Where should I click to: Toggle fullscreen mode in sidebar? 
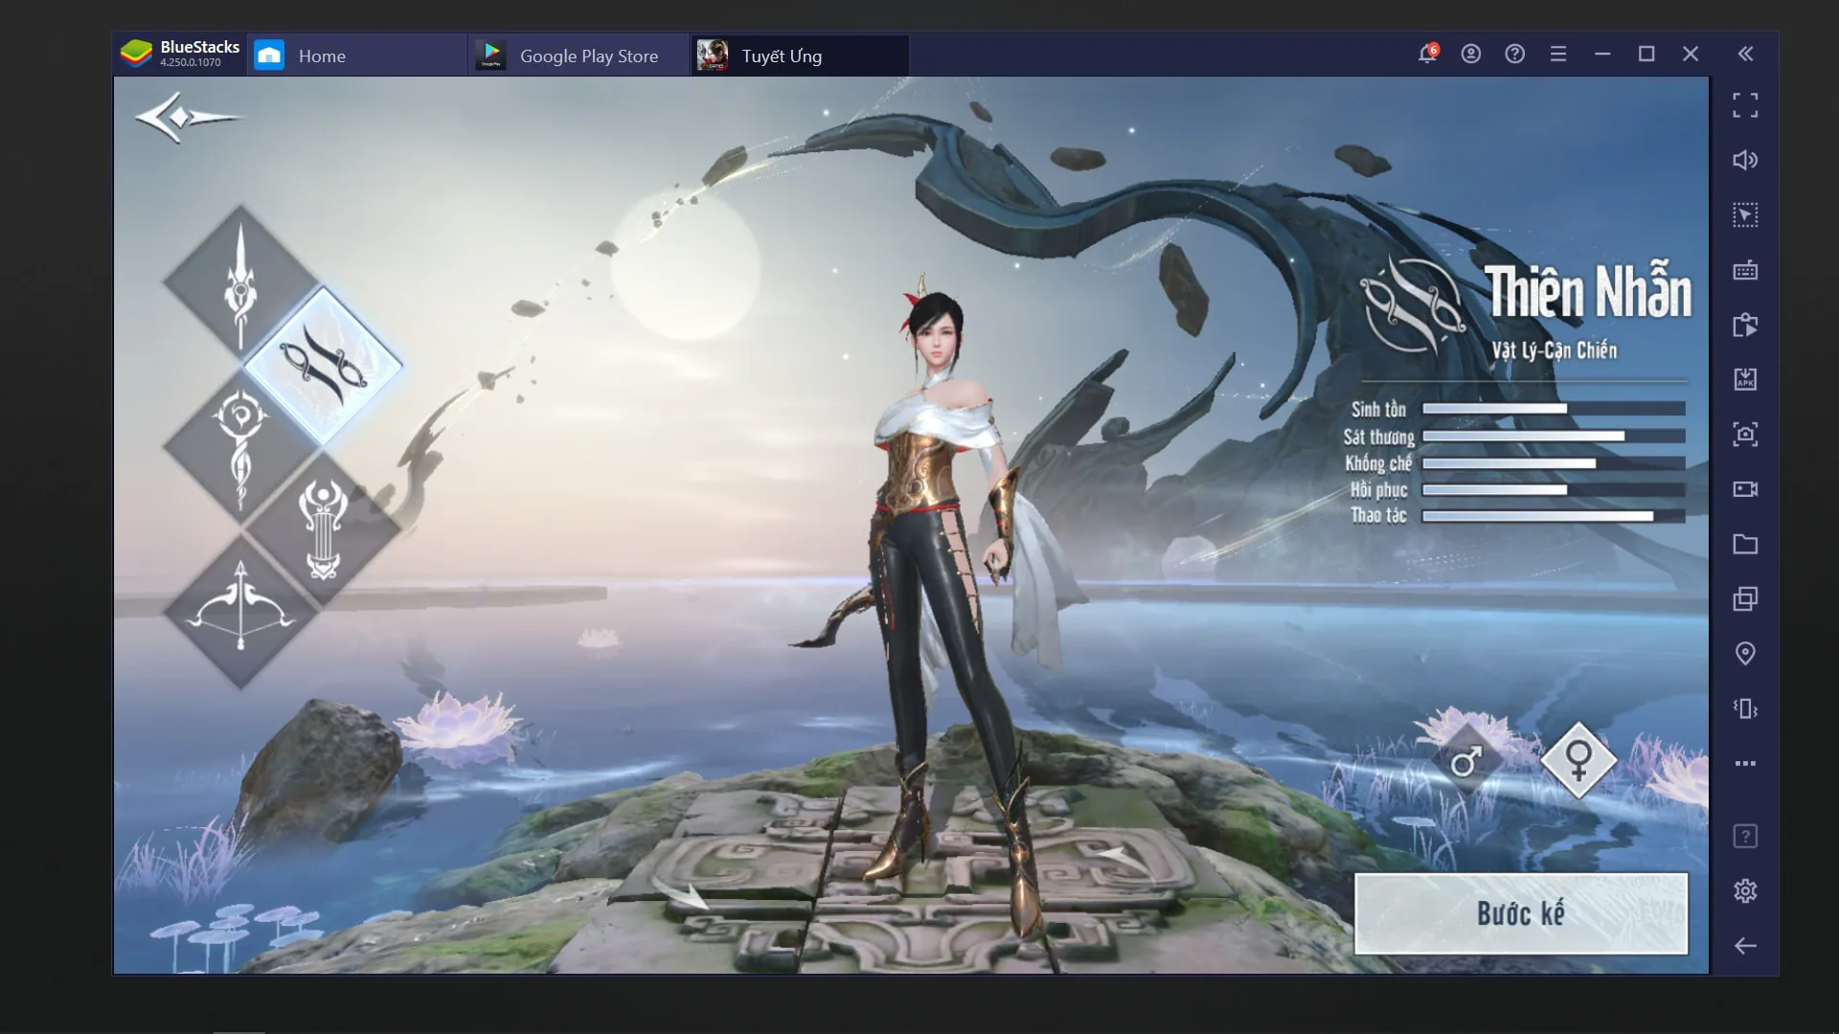pos(1745,105)
